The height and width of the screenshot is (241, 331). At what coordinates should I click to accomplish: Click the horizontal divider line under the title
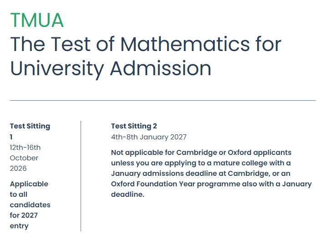163,101
